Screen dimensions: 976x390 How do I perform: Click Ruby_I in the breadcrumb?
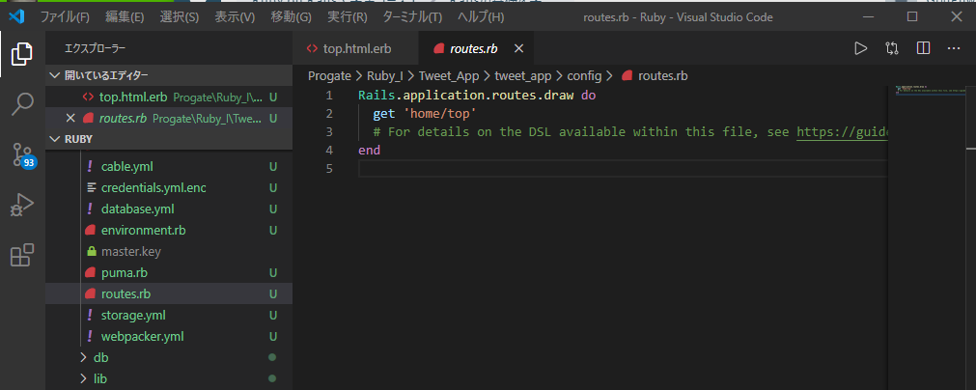[x=384, y=76]
